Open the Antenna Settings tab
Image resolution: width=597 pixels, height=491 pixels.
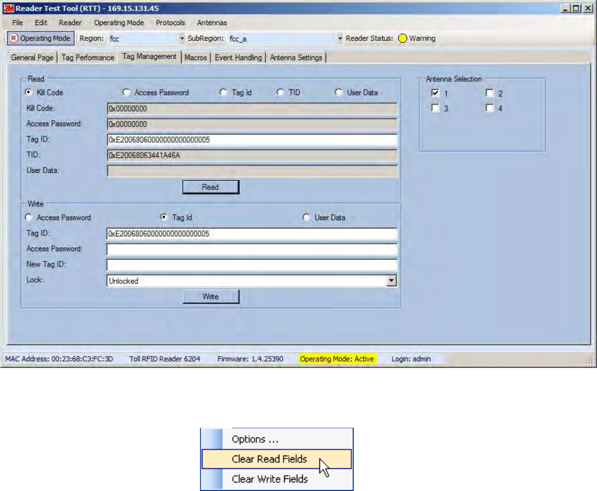(296, 58)
